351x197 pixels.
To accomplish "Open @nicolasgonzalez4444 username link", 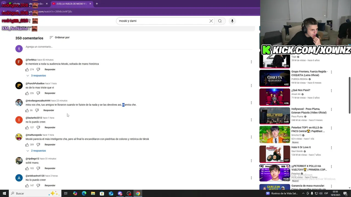I will [x=38, y=101].
